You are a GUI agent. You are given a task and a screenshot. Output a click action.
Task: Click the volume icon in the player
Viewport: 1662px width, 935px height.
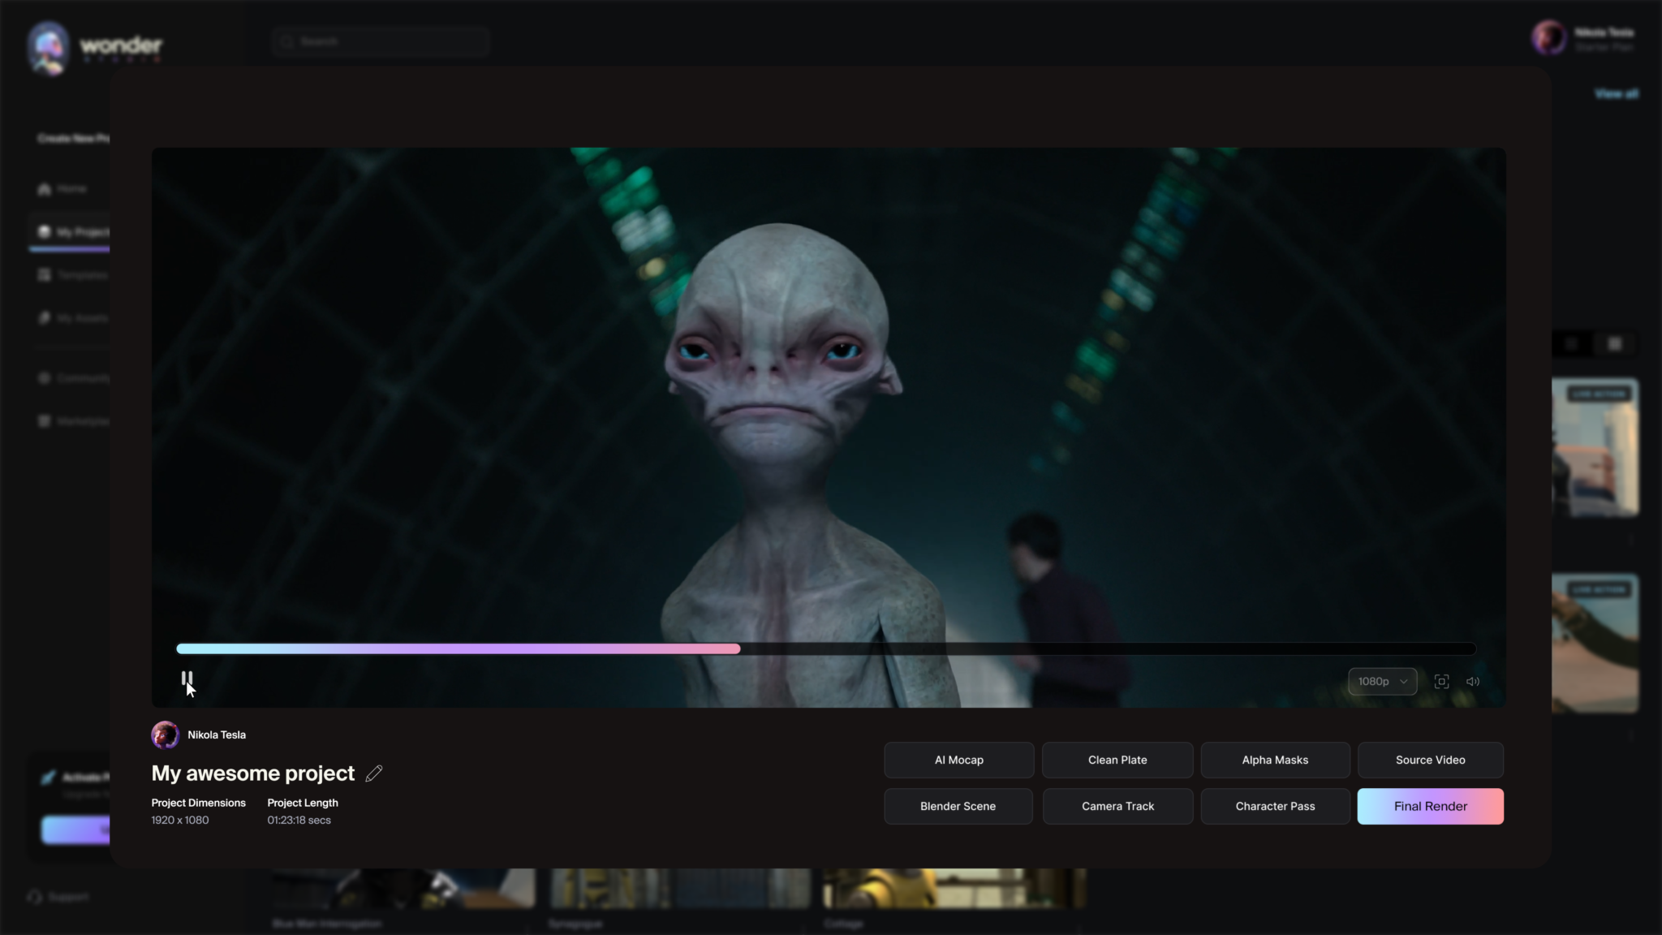click(x=1473, y=681)
